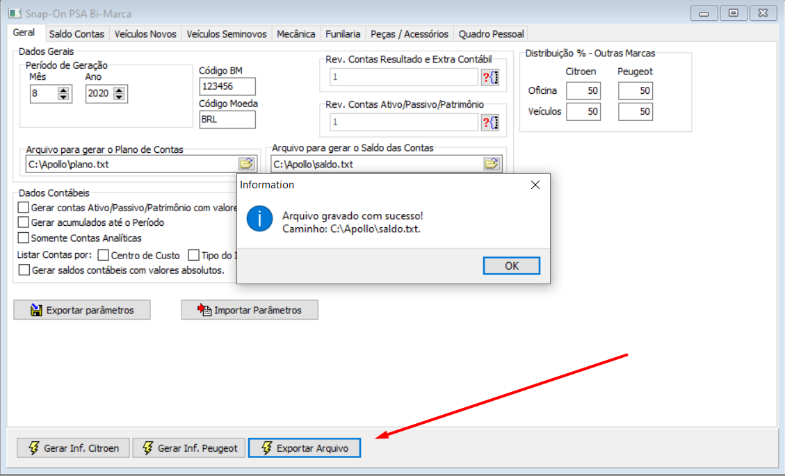Toggle Gerar acumulados até o Período checkbox

(24, 222)
